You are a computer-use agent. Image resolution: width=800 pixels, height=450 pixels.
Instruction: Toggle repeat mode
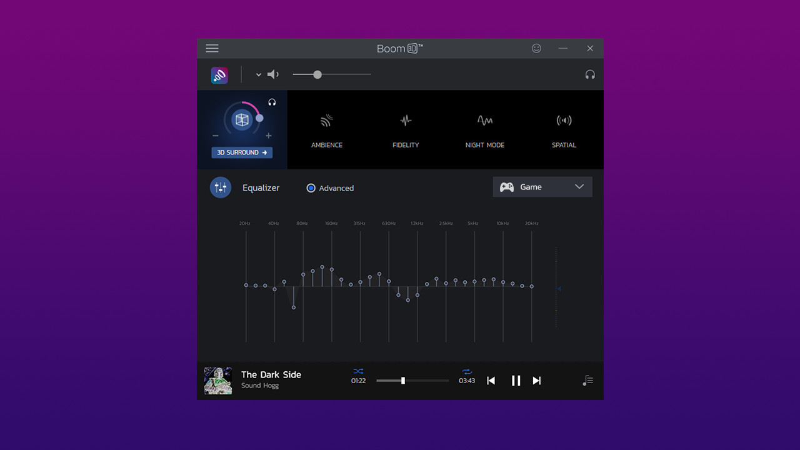467,371
